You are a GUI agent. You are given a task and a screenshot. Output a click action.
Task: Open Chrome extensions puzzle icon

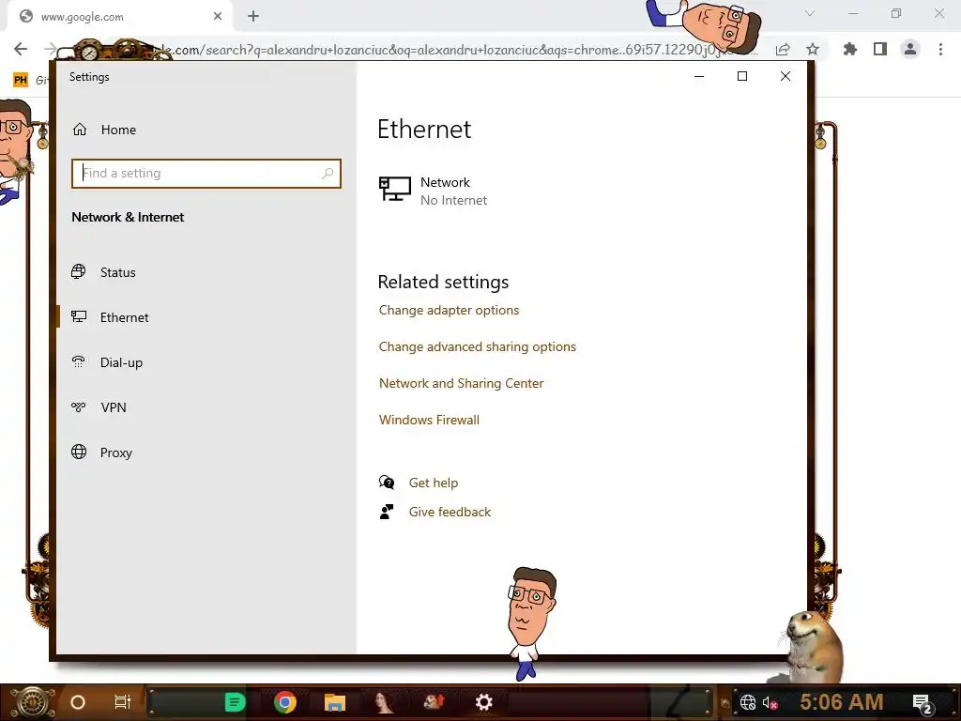(x=849, y=49)
